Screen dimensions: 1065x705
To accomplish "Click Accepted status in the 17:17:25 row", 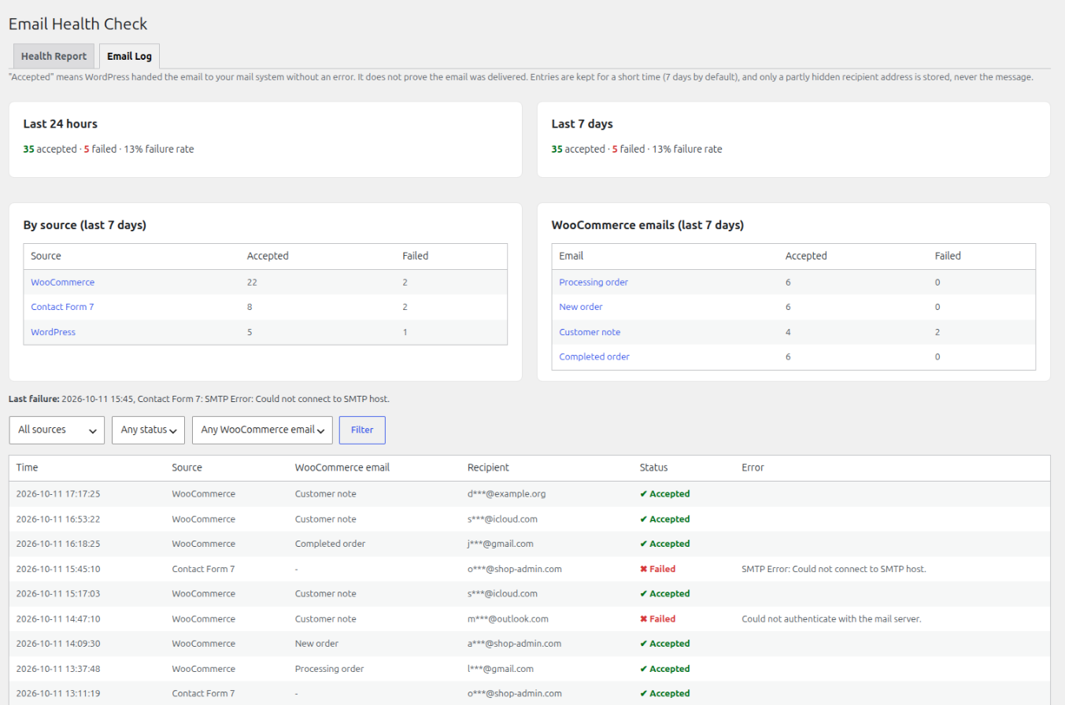I will click(x=664, y=494).
